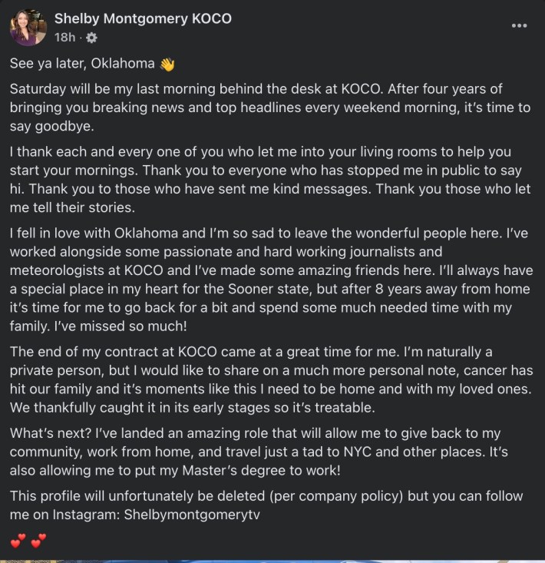This screenshot has height=563, width=545.
Task: Click the Shelbymontgomerytv Instagram handle
Action: coord(192,515)
